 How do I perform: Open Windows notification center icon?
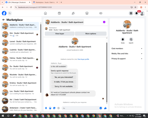pos(144,116)
